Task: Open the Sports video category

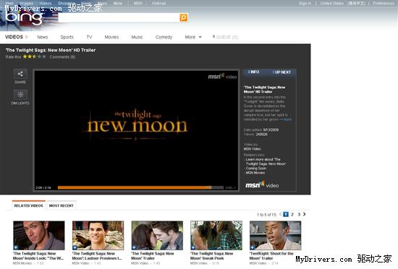Action: tap(67, 38)
